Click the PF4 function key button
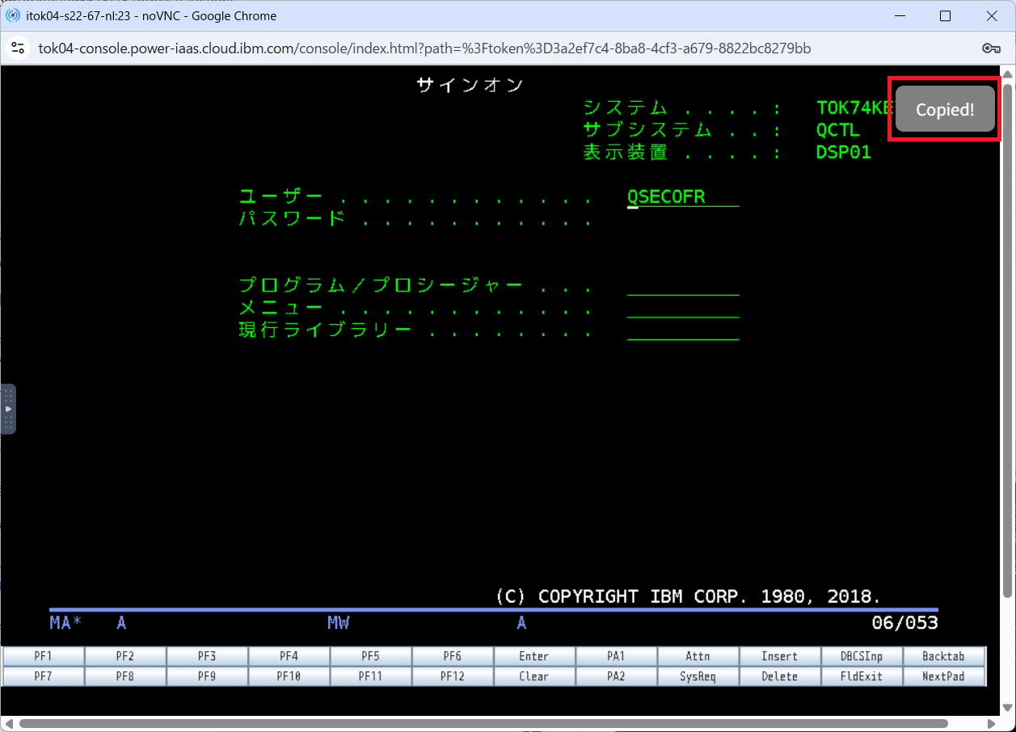 coord(289,656)
